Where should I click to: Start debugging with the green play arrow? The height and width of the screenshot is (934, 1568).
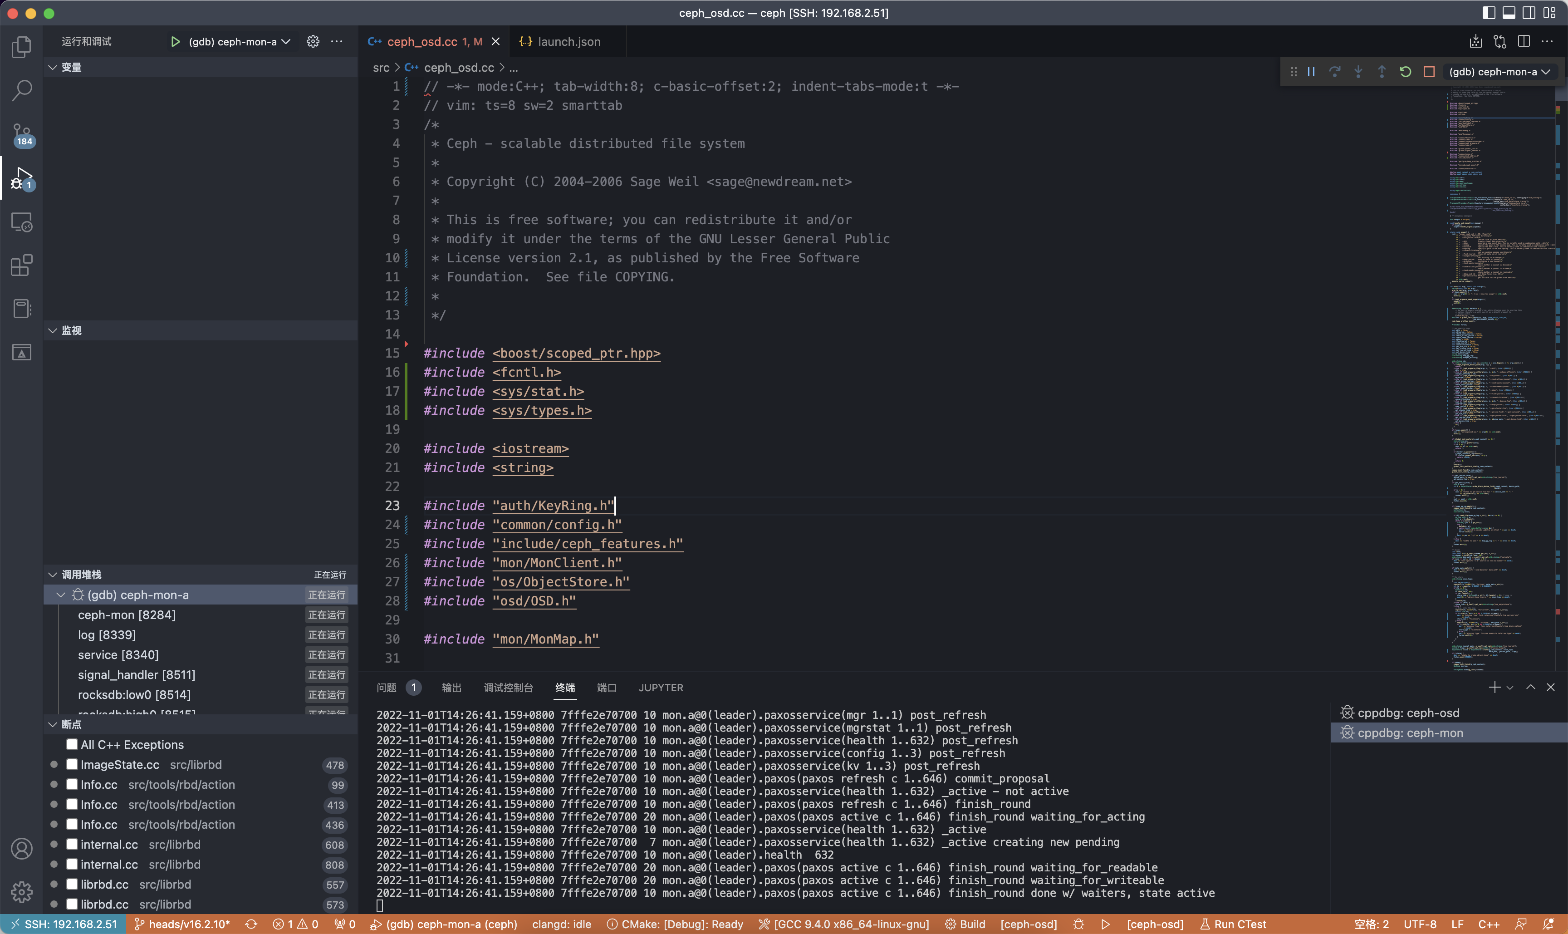point(175,42)
